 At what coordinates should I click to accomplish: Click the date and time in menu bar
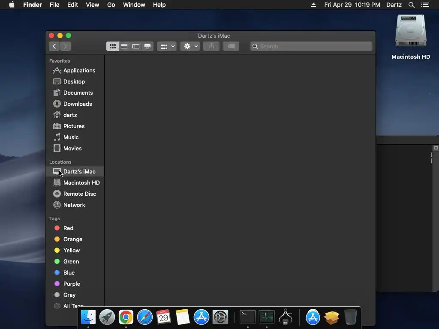[352, 5]
